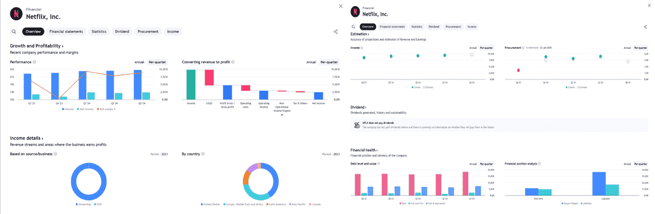Open the By country info icon
The width and height of the screenshot is (655, 214).
click(203, 154)
